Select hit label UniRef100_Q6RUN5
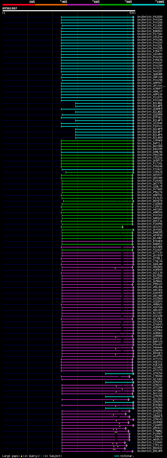The width and height of the screenshot is (167, 458). coord(150,75)
